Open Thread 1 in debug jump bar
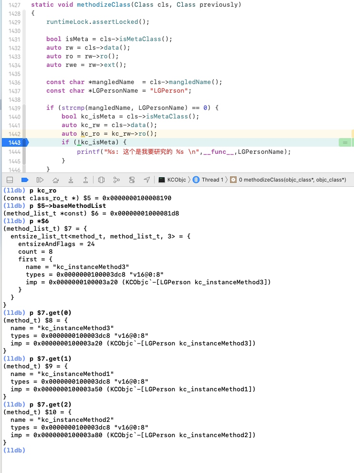354x473 pixels. (208, 180)
